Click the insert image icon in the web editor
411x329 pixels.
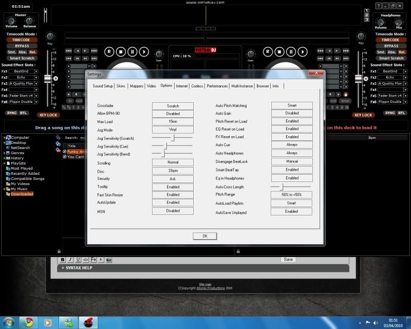click(109, 260)
